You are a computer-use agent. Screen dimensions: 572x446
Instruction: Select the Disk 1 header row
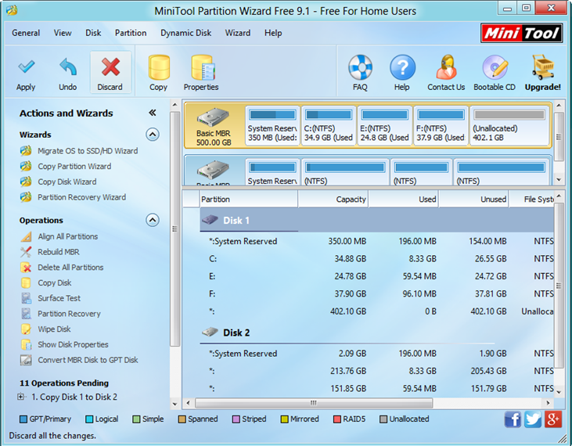pos(377,221)
